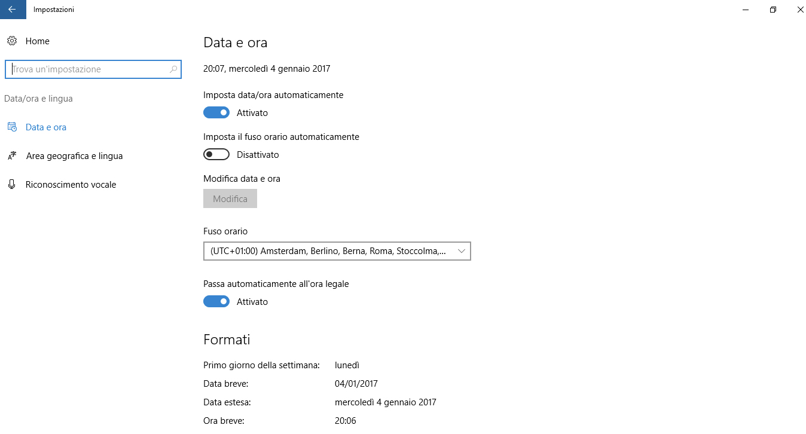Viewport: 806px width, 434px height.
Task: Click the search magnifier icon
Action: click(x=173, y=69)
